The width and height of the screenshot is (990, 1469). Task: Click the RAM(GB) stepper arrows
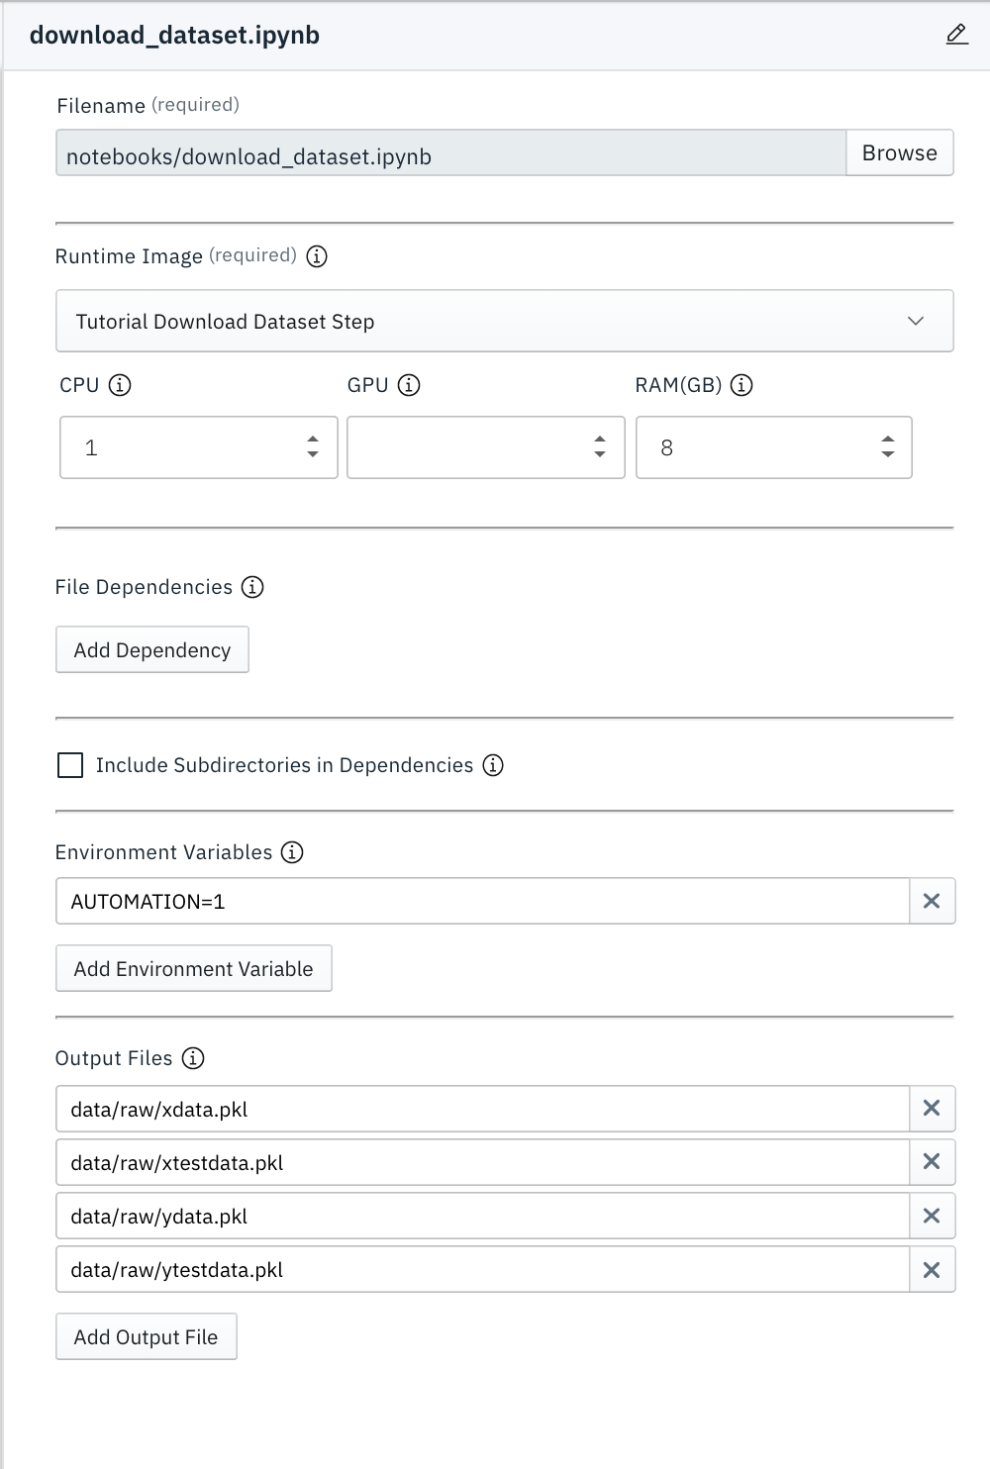coord(887,447)
